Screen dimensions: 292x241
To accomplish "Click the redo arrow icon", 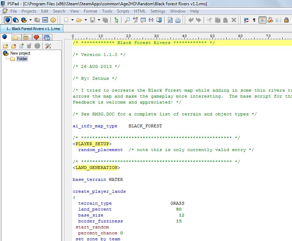I will [x=198, y=20].
